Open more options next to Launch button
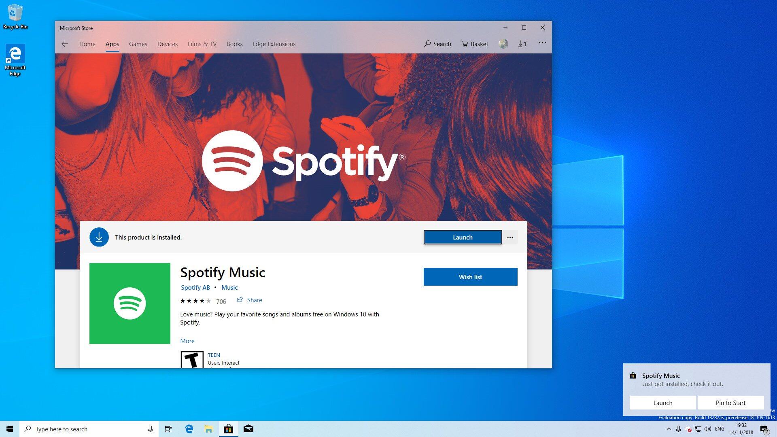This screenshot has height=437, width=777. [x=510, y=238]
